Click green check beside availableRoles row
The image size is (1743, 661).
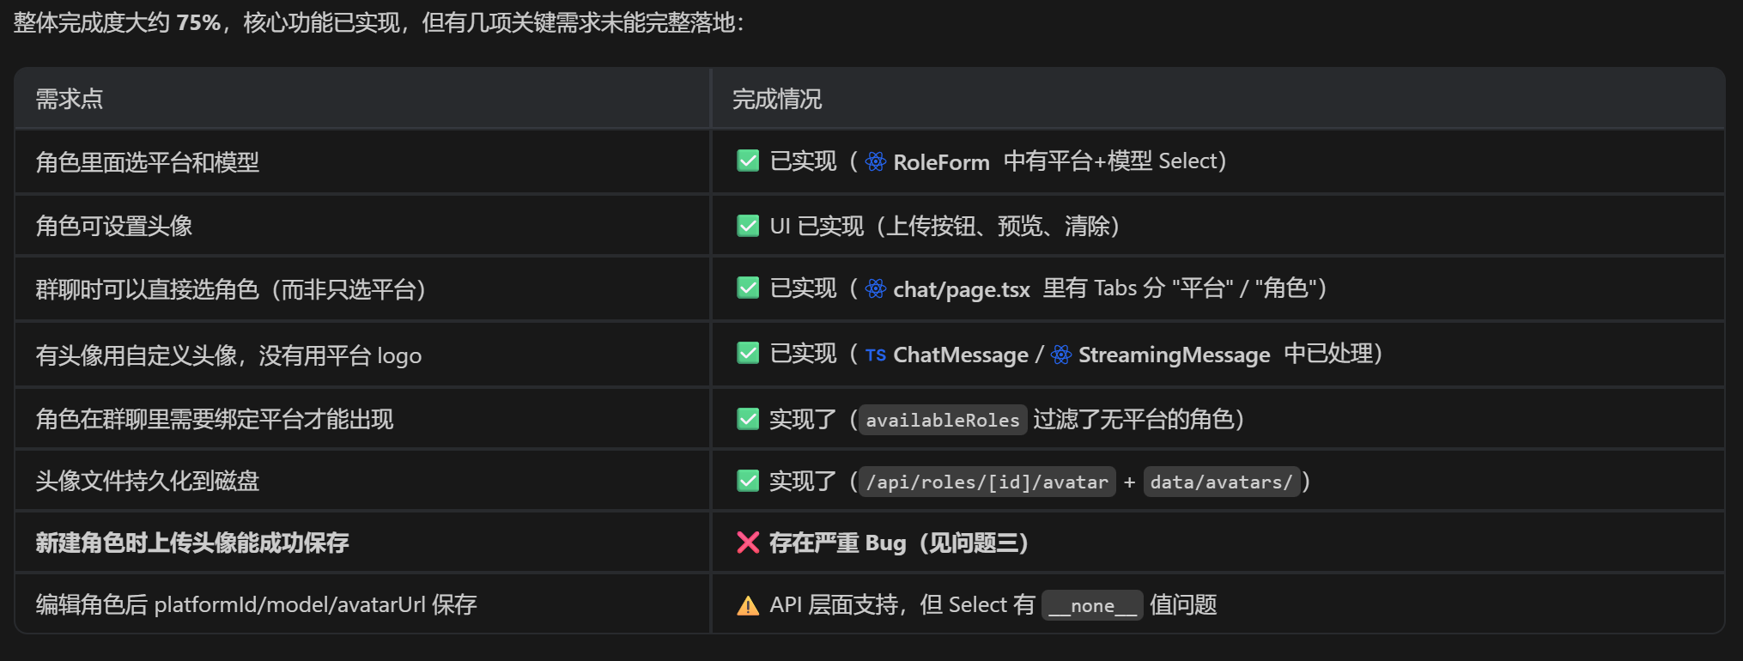point(748,419)
